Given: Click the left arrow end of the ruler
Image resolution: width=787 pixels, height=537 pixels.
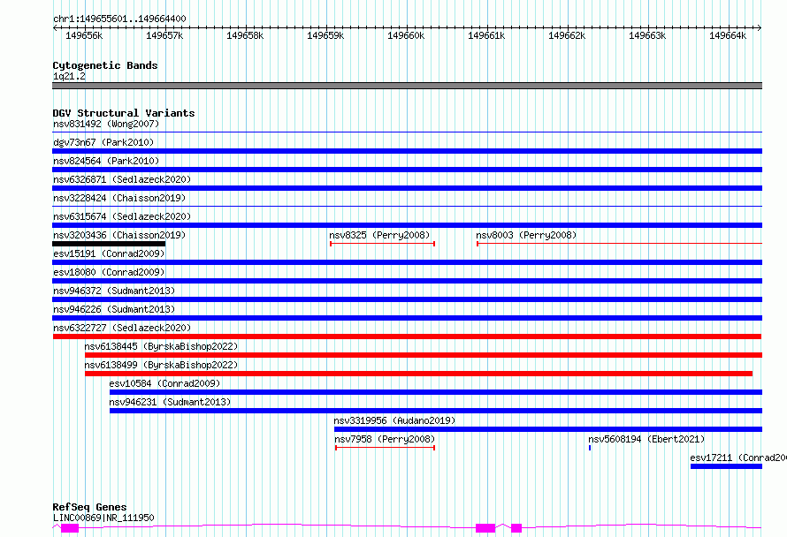Looking at the screenshot, I should pos(55,28).
